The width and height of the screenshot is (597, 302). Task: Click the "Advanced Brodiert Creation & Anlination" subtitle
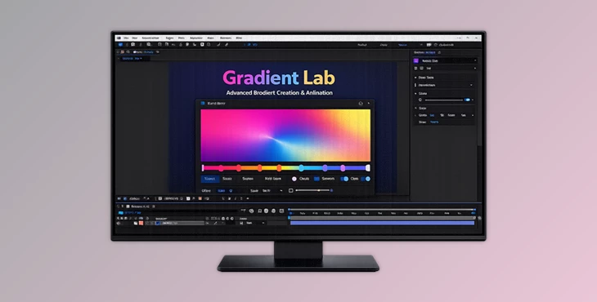click(x=279, y=93)
